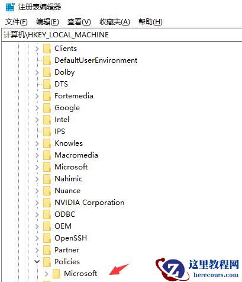Expand the Fortemedia key
Image resolution: width=242 pixels, height=282 pixels.
tap(37, 96)
